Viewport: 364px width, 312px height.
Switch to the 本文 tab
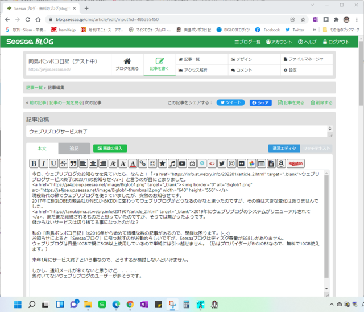(42, 149)
